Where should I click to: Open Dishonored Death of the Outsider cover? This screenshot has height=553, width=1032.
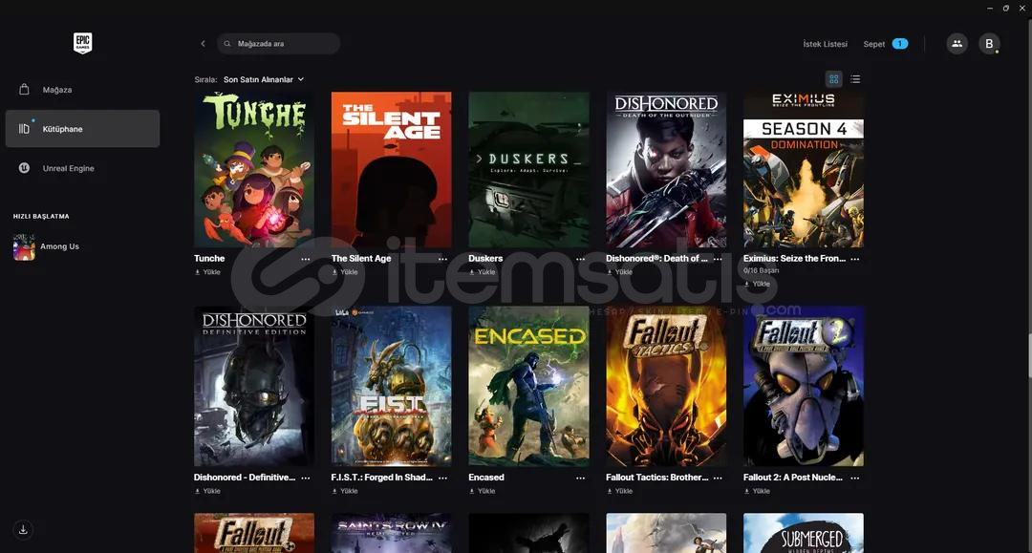tap(666, 170)
